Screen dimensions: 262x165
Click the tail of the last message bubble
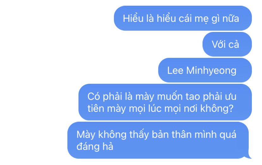click(x=249, y=156)
